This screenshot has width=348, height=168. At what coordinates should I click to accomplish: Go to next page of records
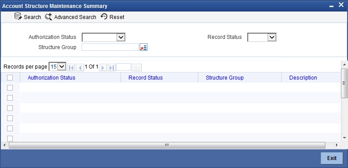(x=103, y=68)
